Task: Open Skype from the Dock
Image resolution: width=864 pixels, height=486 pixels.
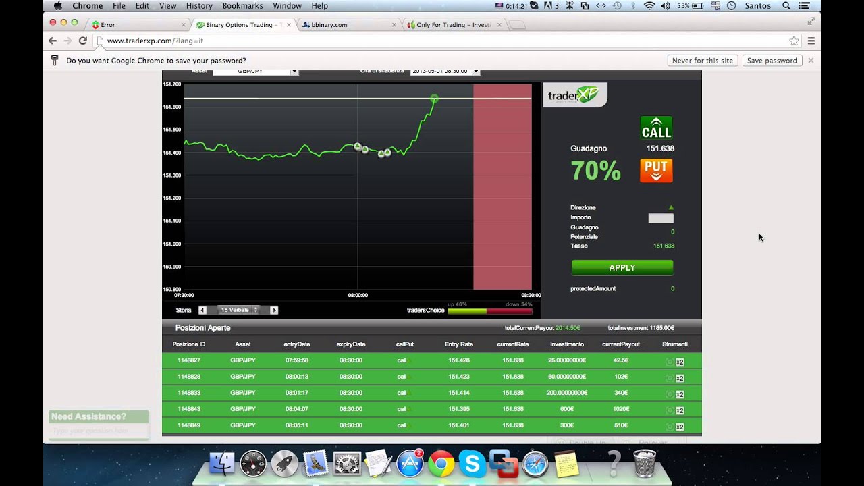Action: 473,464
